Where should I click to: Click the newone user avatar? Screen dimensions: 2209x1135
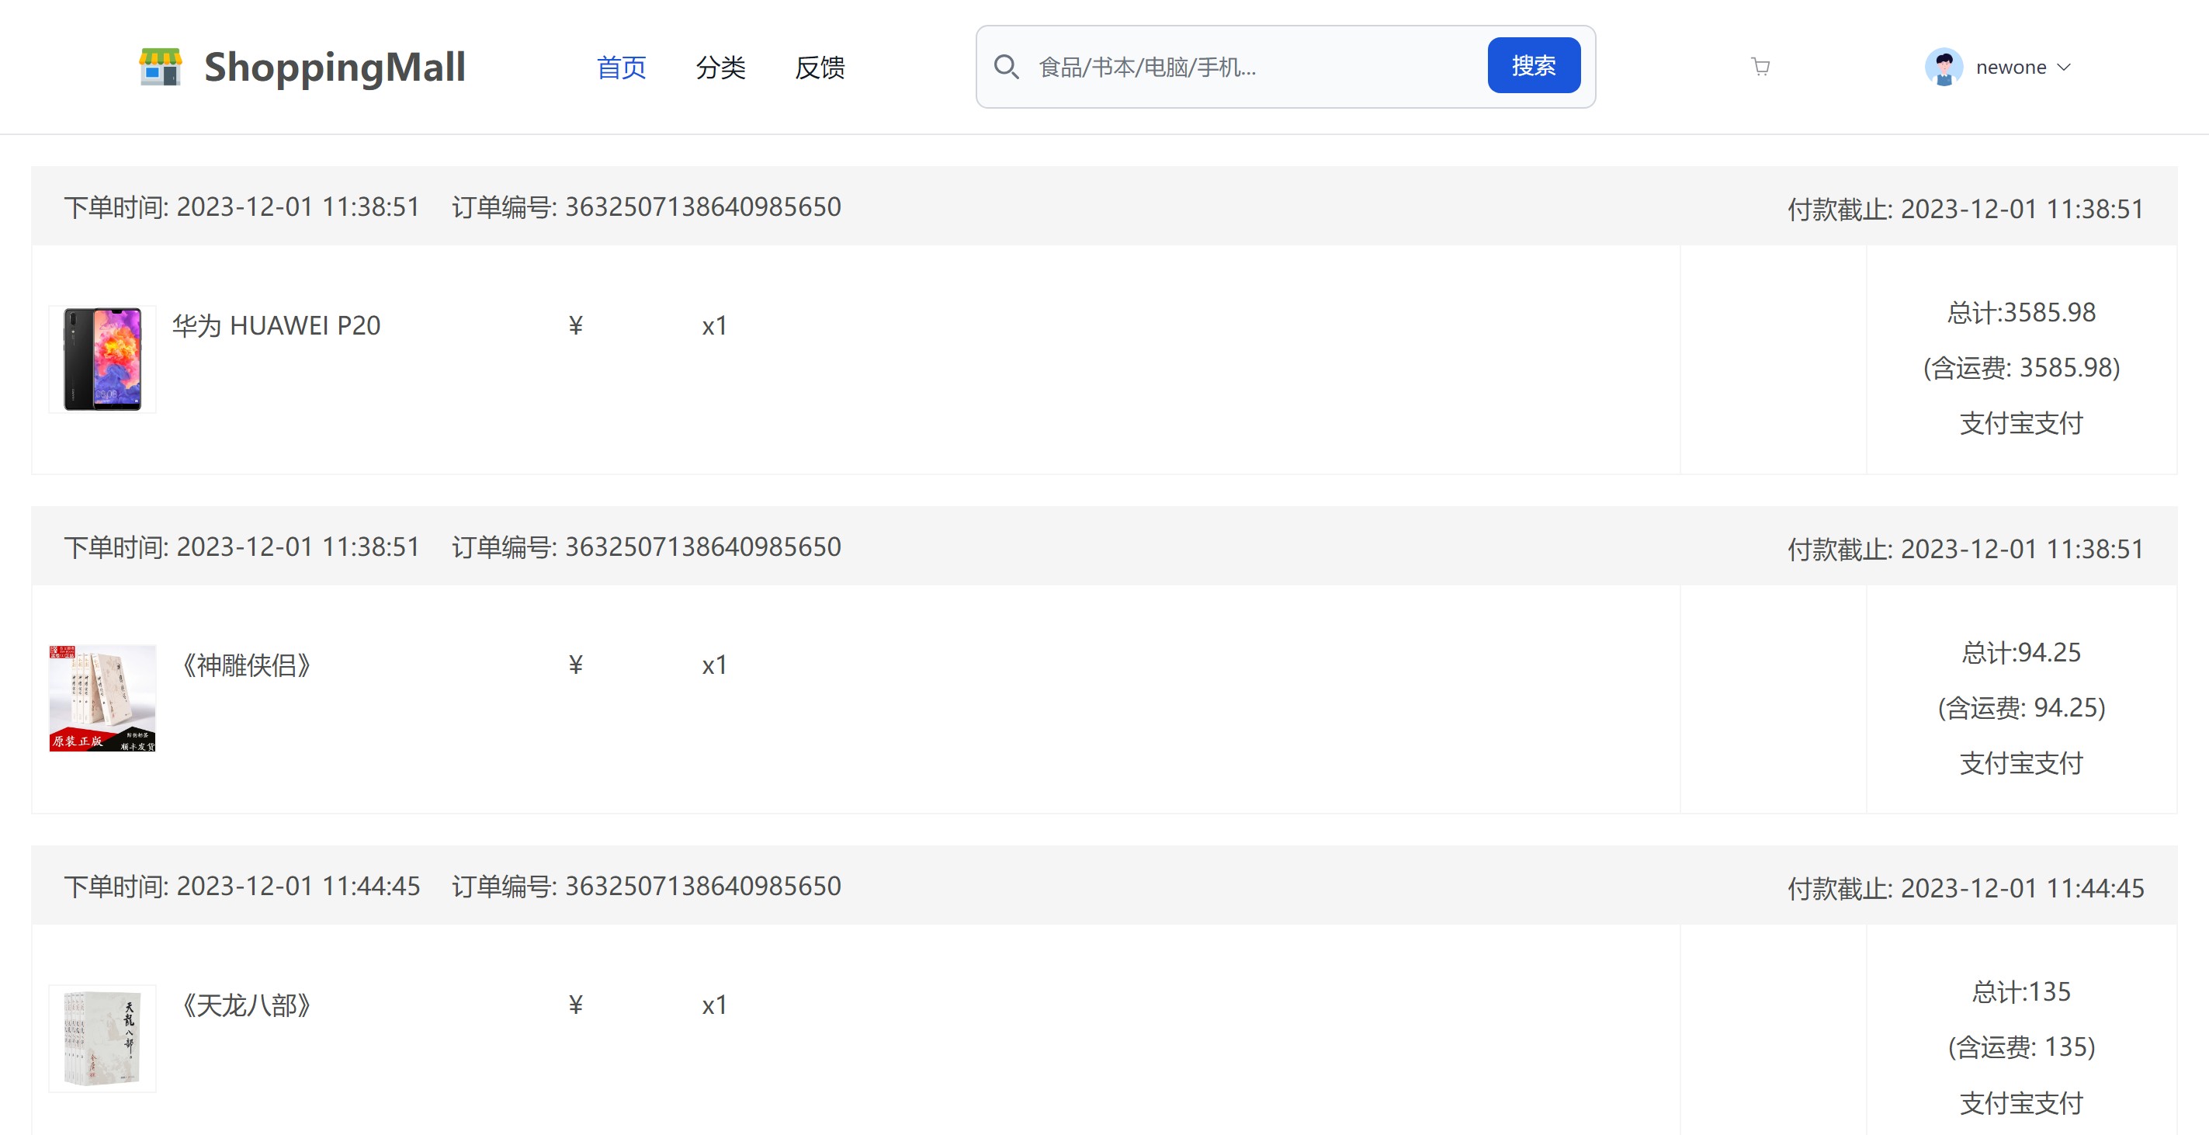pyautogui.click(x=1944, y=67)
